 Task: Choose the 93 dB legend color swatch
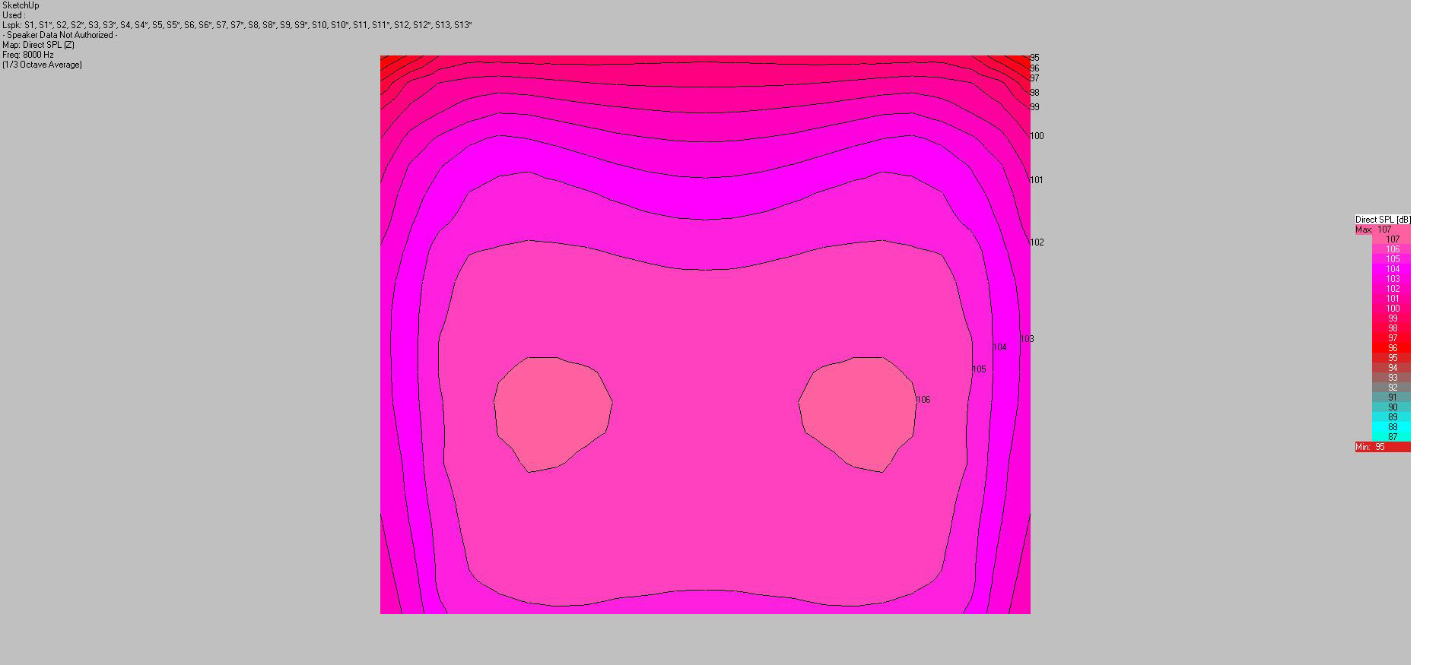pyautogui.click(x=1392, y=377)
